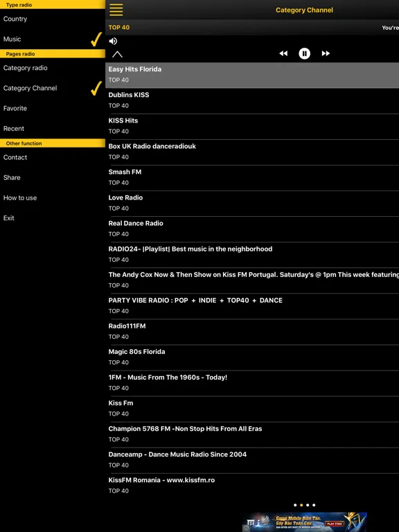
Task: Play Dublins KISS station
Action: coord(252,100)
